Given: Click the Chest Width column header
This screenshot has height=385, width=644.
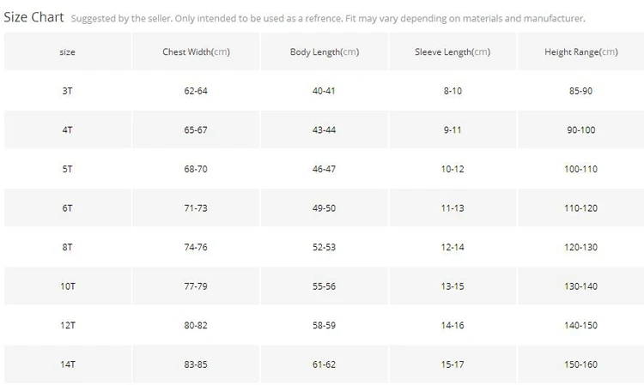Looking at the screenshot, I should click(x=196, y=51).
